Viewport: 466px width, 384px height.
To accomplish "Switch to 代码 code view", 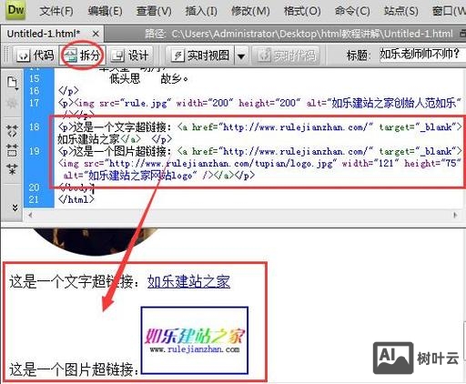I will (35, 56).
